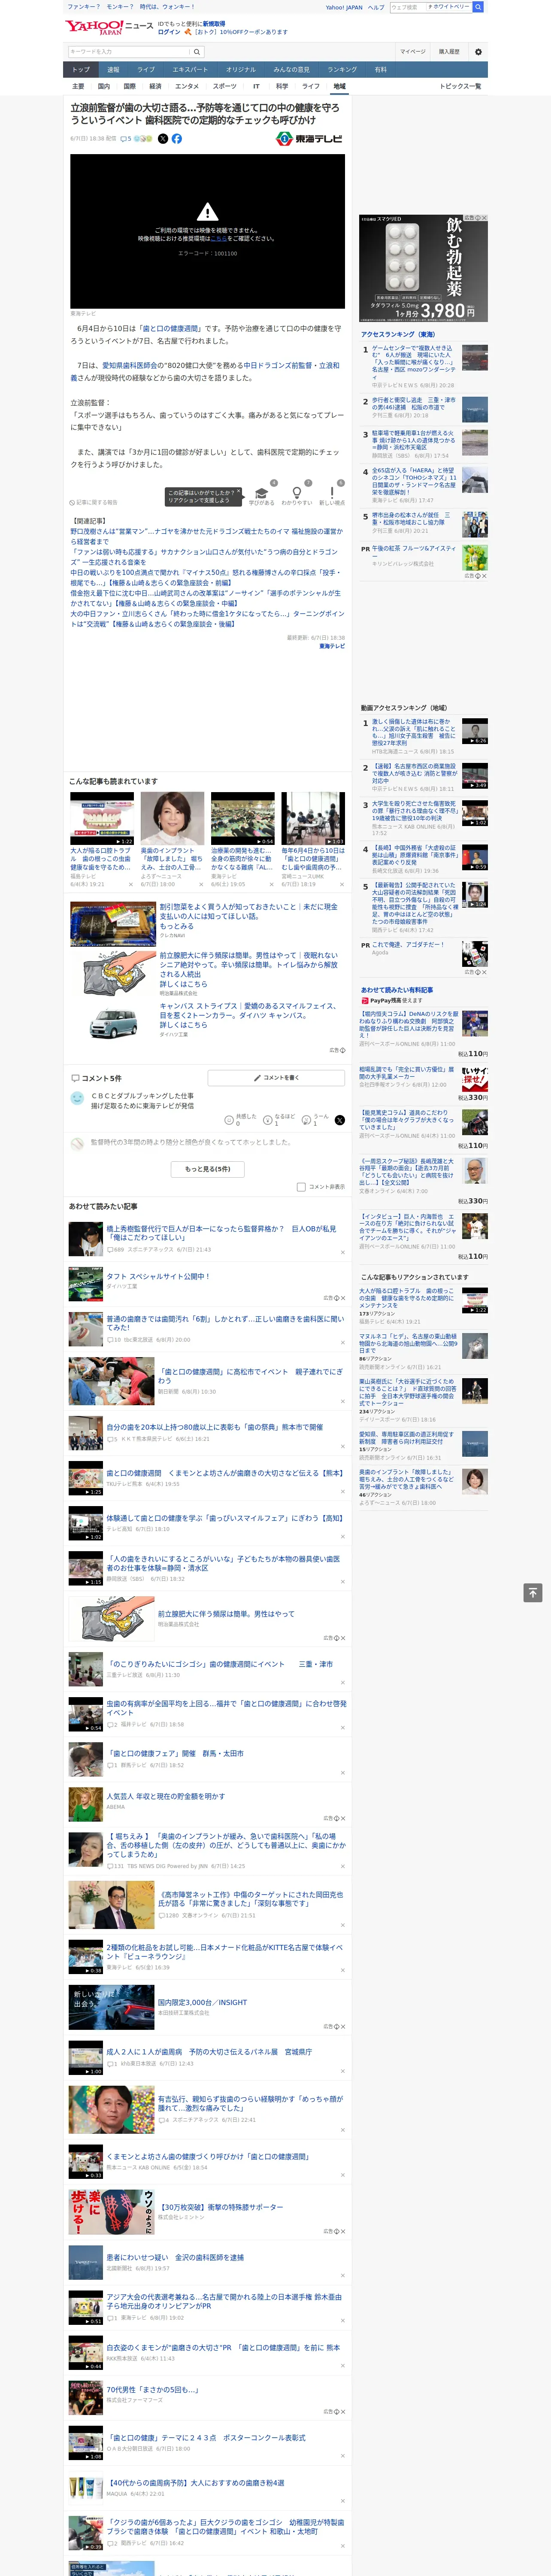Open the 東海テレビ link under the last-updated time
This screenshot has height=2576, width=551.
point(332,646)
